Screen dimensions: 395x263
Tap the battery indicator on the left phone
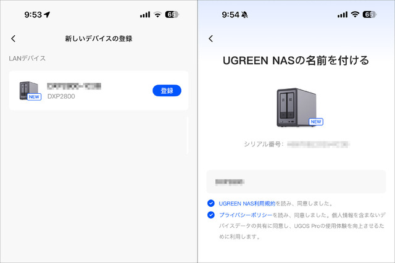(x=172, y=15)
